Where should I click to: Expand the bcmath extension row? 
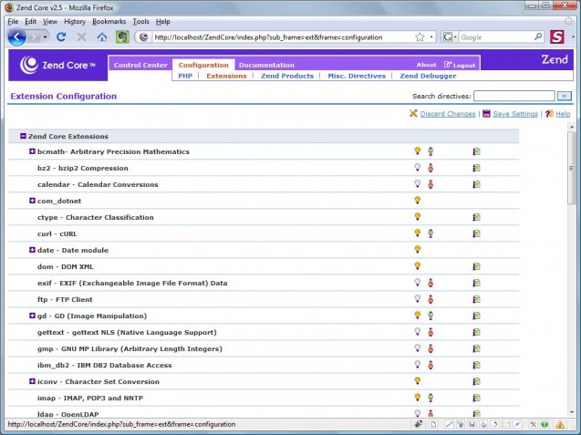point(32,151)
